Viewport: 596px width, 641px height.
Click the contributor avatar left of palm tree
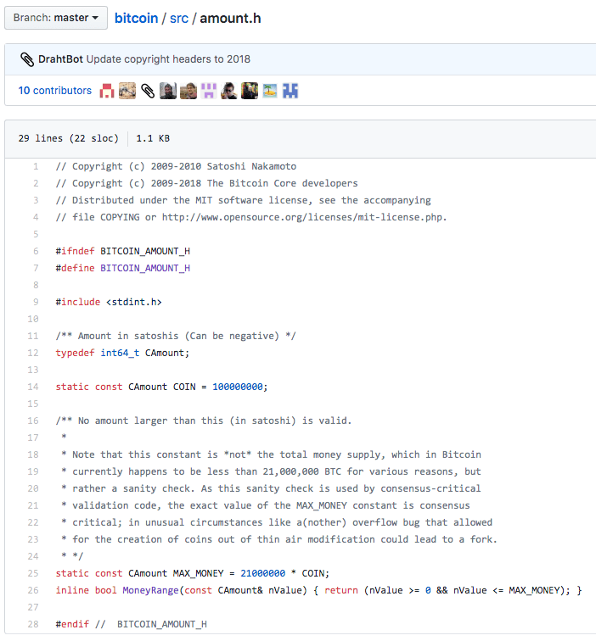point(250,91)
